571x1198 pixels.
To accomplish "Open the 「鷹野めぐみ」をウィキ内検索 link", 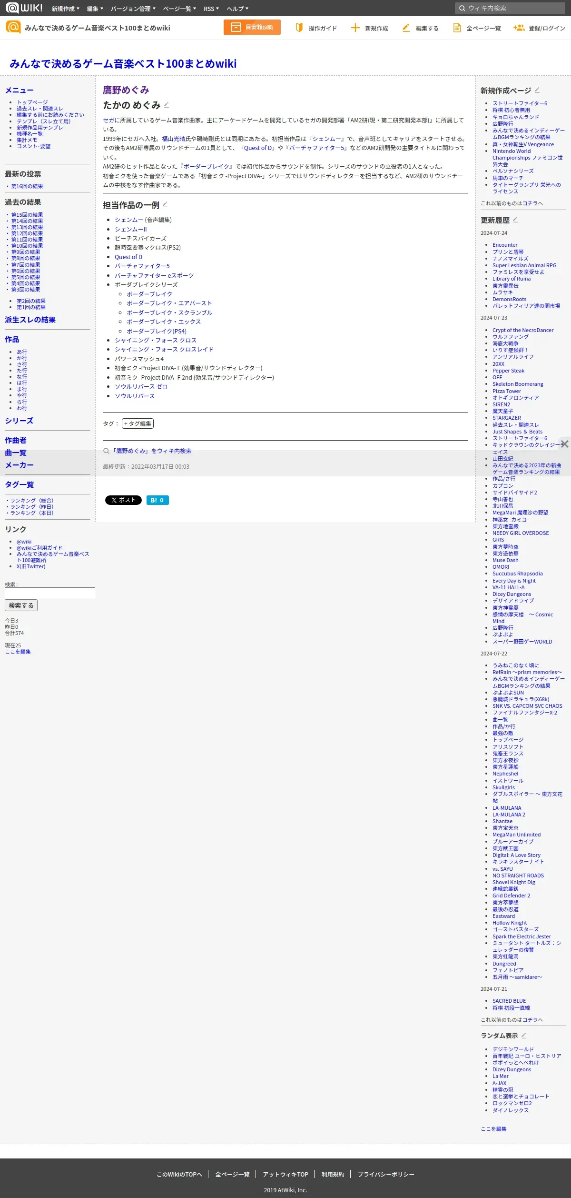I will tap(151, 451).
